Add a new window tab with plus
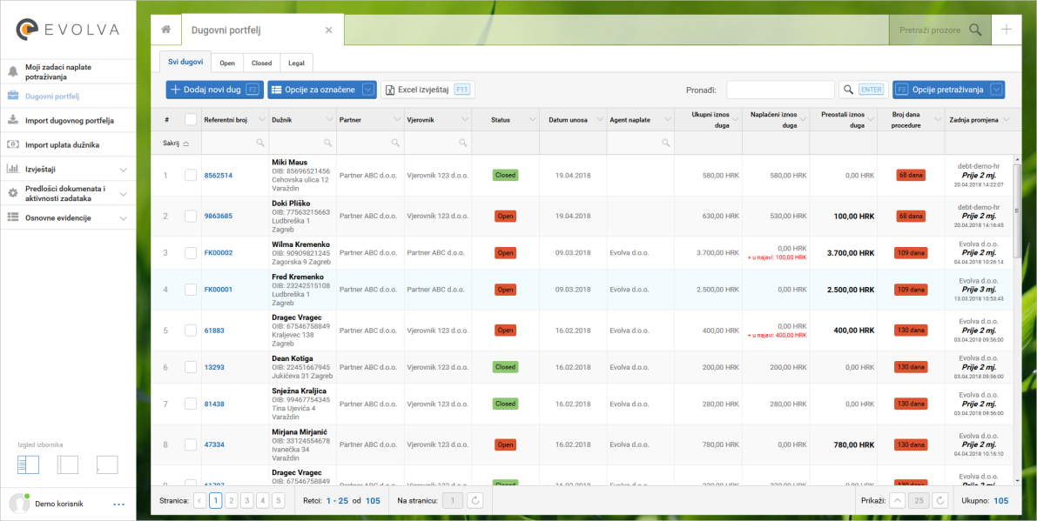1037x521 pixels. pos(1006,29)
